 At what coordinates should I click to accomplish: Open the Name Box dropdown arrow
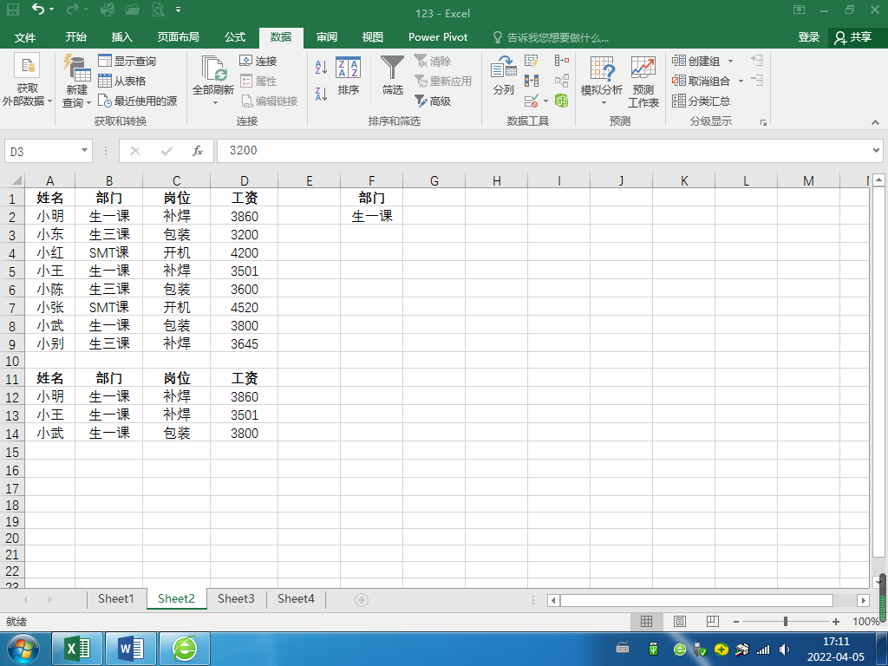84,151
